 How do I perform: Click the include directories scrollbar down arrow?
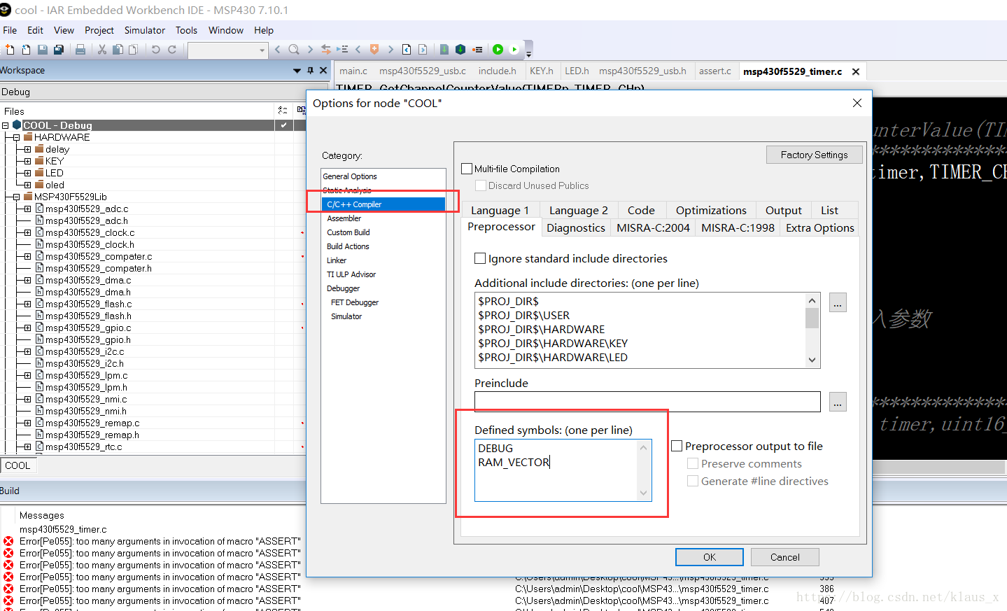coord(812,360)
